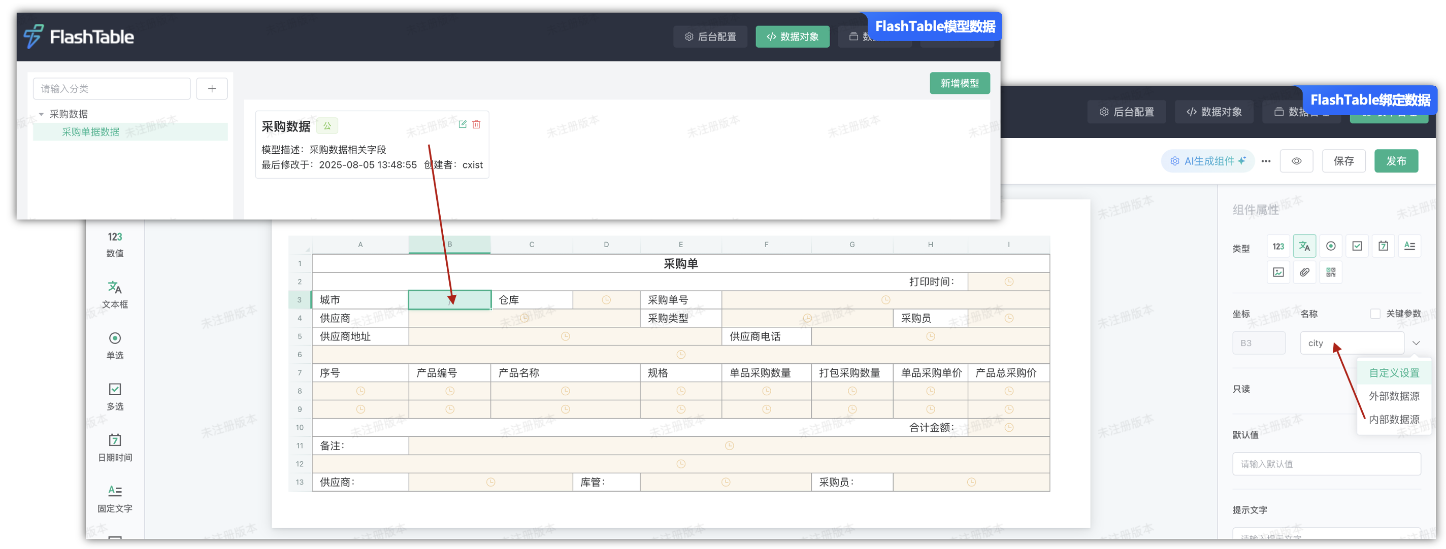This screenshot has height=549, width=1446.
Task: Click the select-all corner of the sheet
Action: [300, 245]
